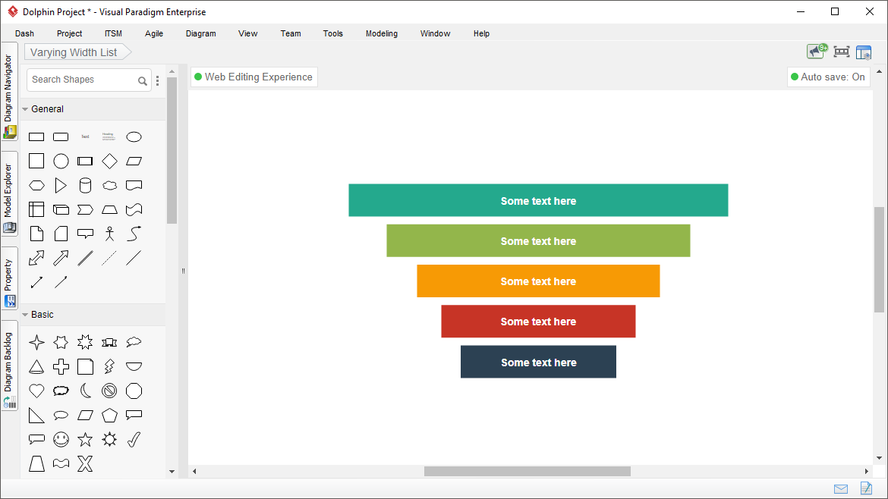Pick the lightning bolt shape
This screenshot has width=888, height=499.
pos(109,366)
